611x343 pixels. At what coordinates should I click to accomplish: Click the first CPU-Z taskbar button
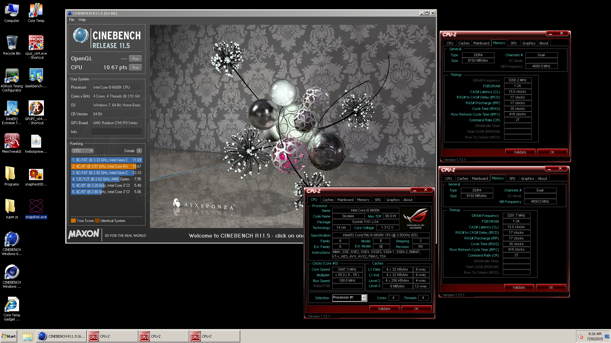113,336
